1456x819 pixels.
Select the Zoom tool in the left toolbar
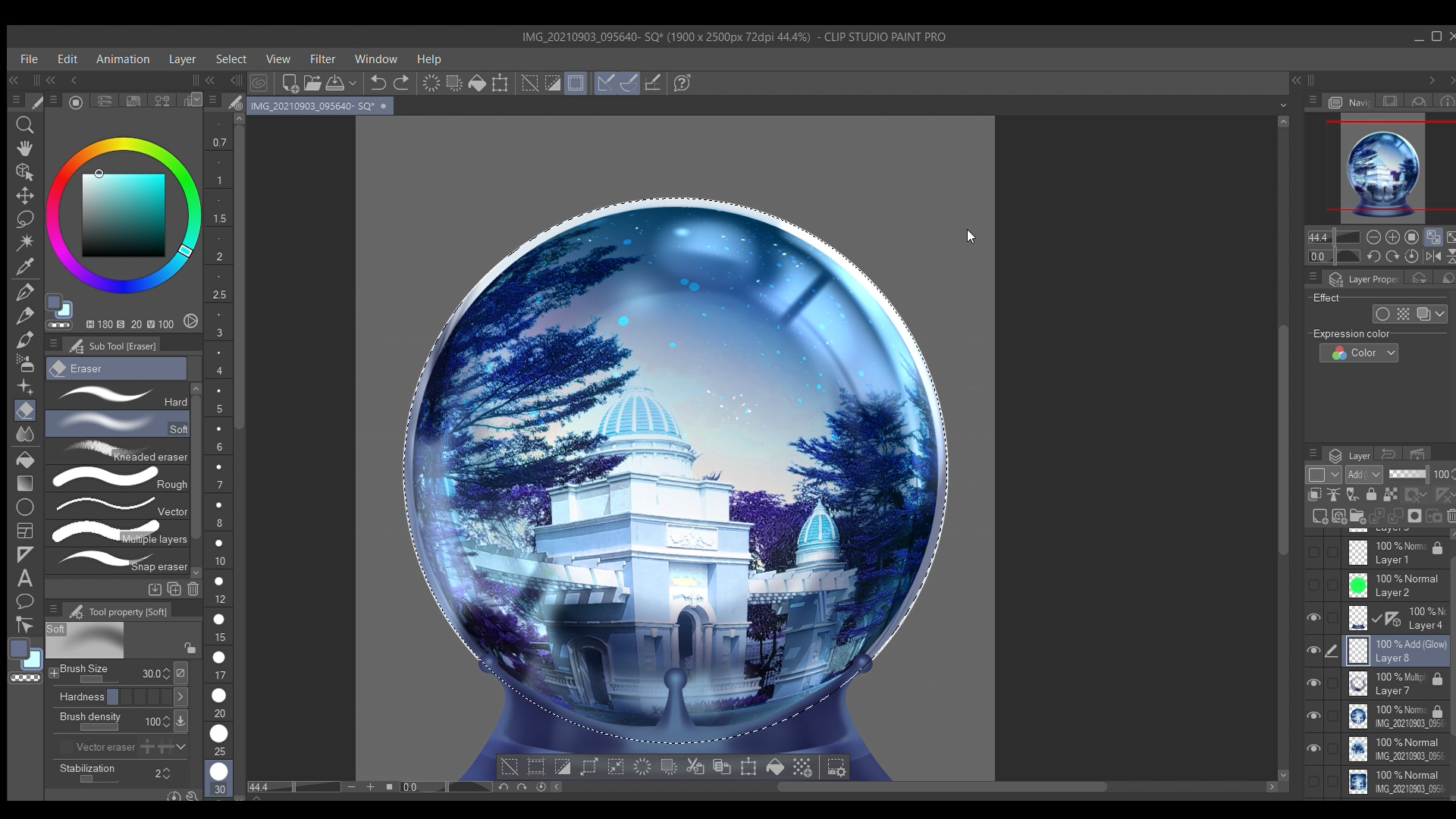[x=25, y=125]
